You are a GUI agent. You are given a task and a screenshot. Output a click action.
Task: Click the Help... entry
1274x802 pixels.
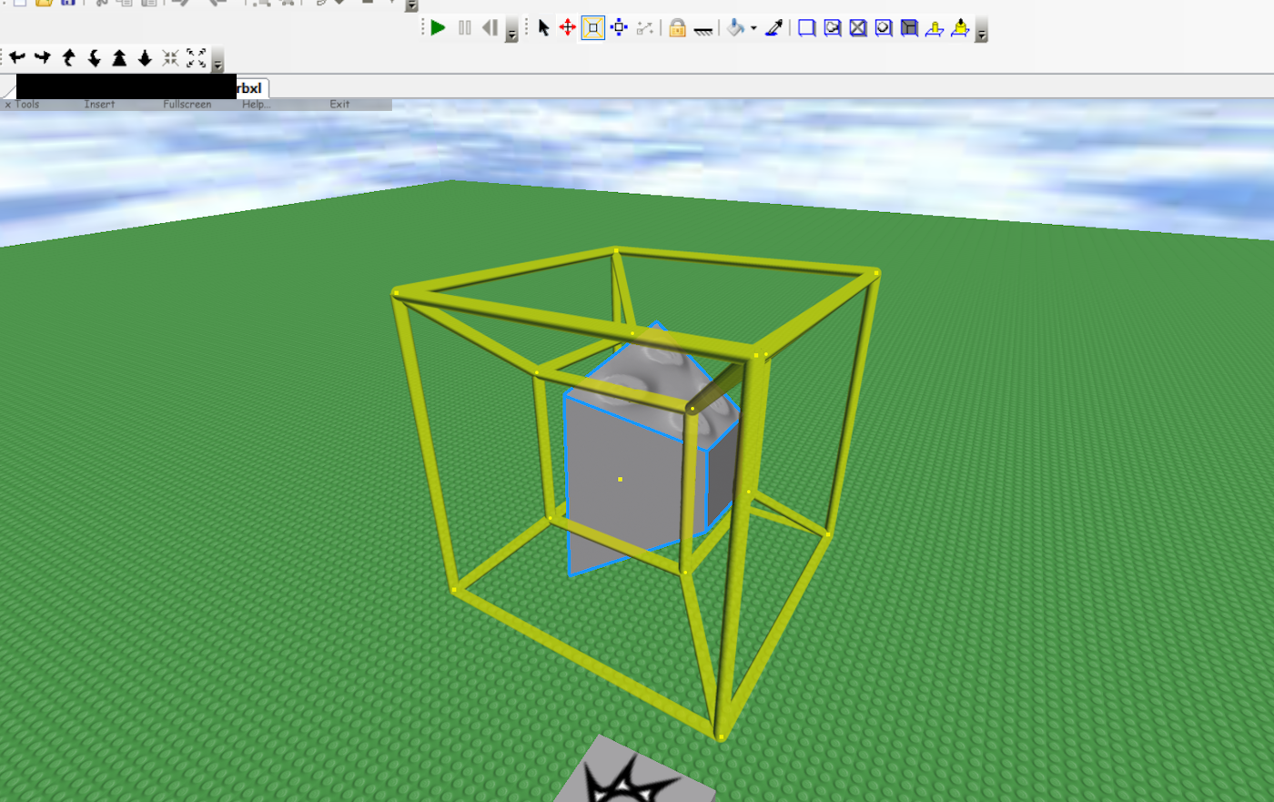[256, 104]
